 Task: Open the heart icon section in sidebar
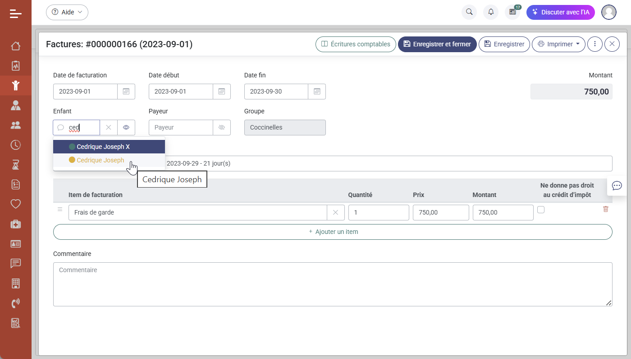point(16,204)
